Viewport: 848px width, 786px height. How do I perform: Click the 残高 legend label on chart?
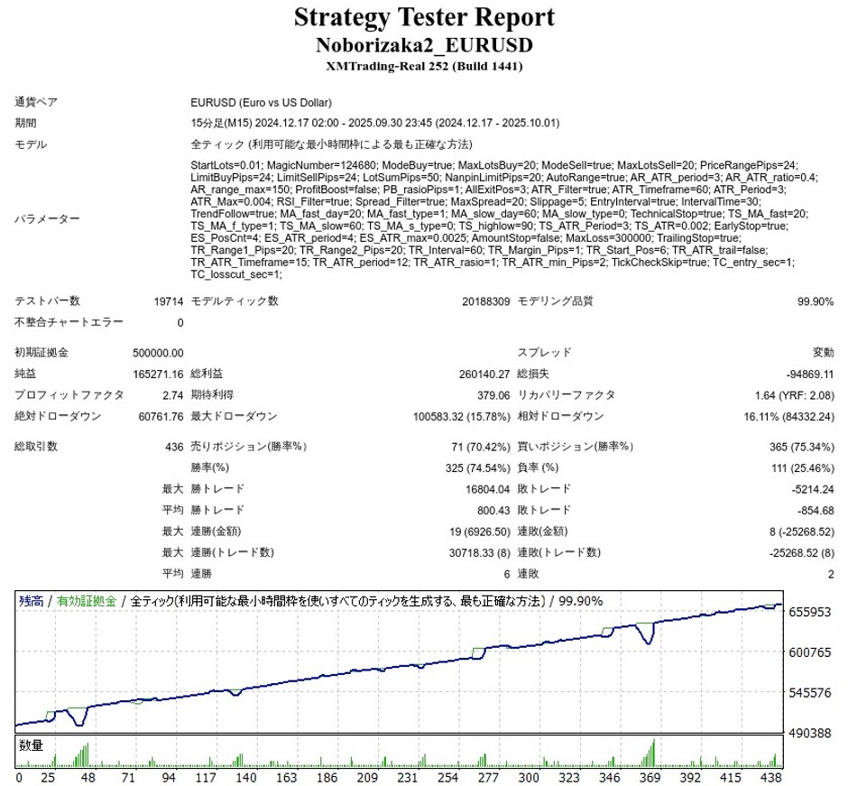(31, 600)
